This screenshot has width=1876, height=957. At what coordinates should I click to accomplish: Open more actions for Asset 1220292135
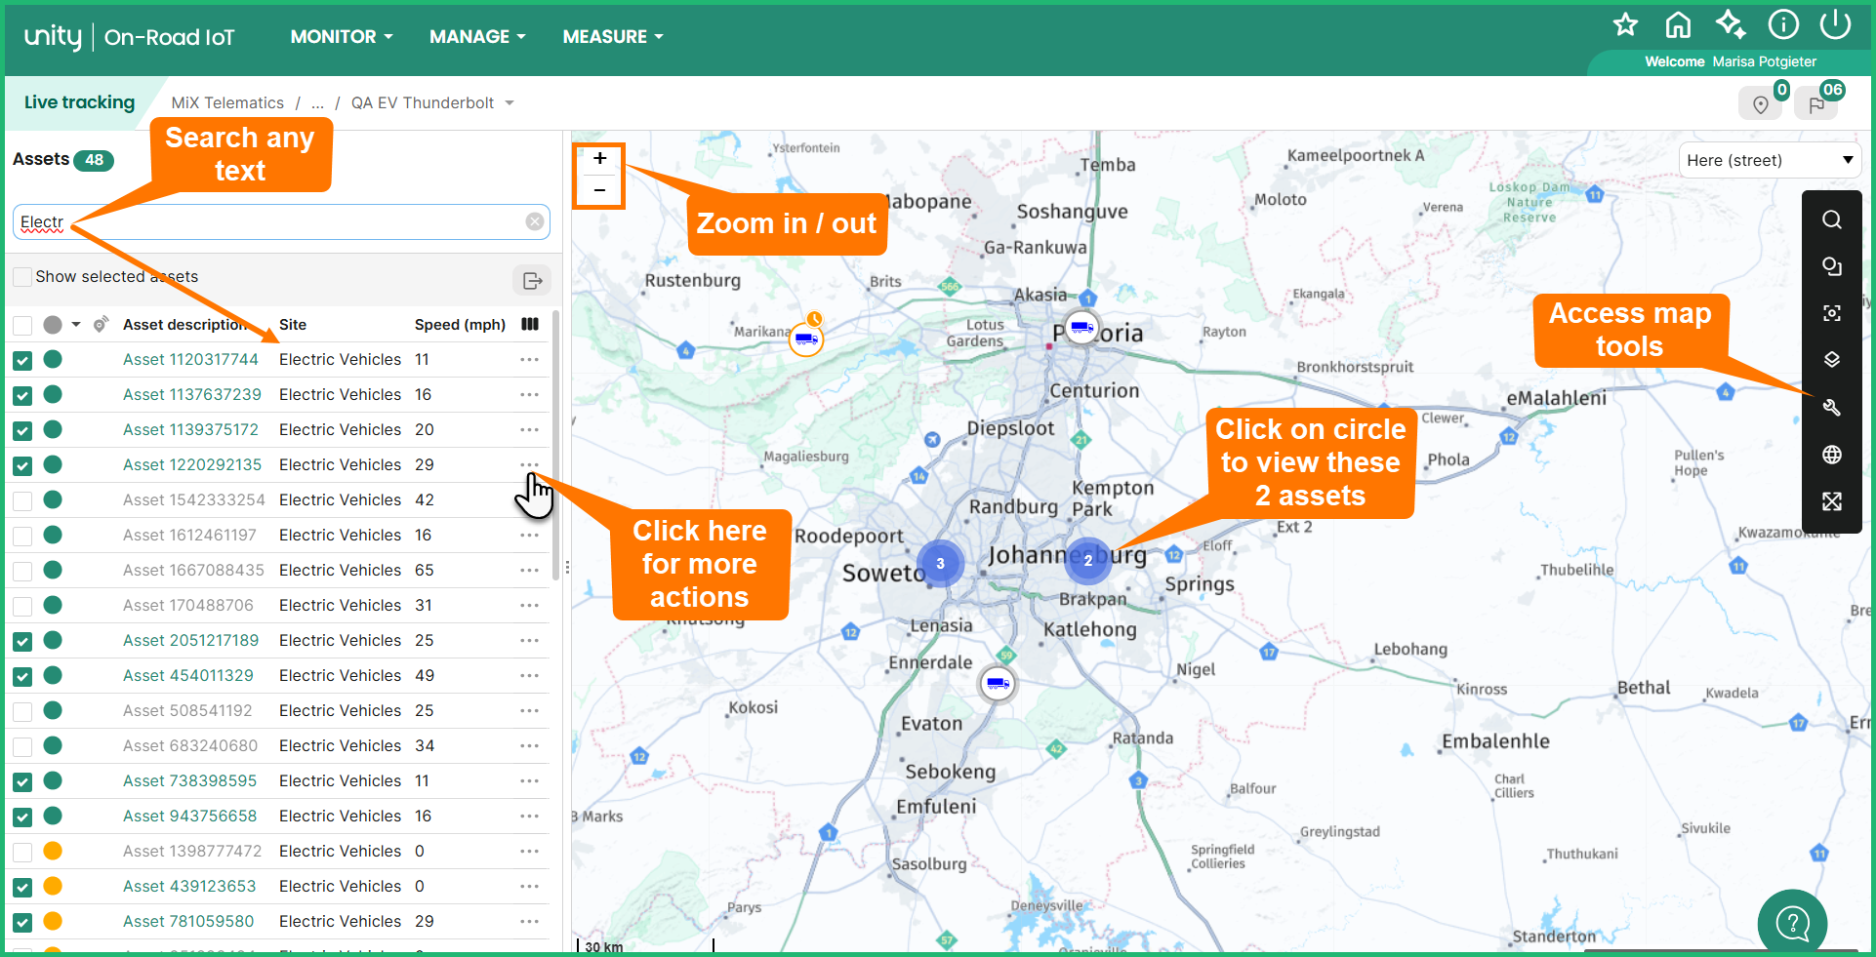click(530, 465)
